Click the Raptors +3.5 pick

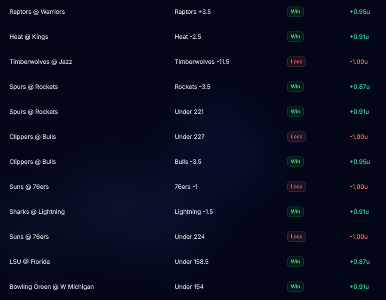coord(193,12)
